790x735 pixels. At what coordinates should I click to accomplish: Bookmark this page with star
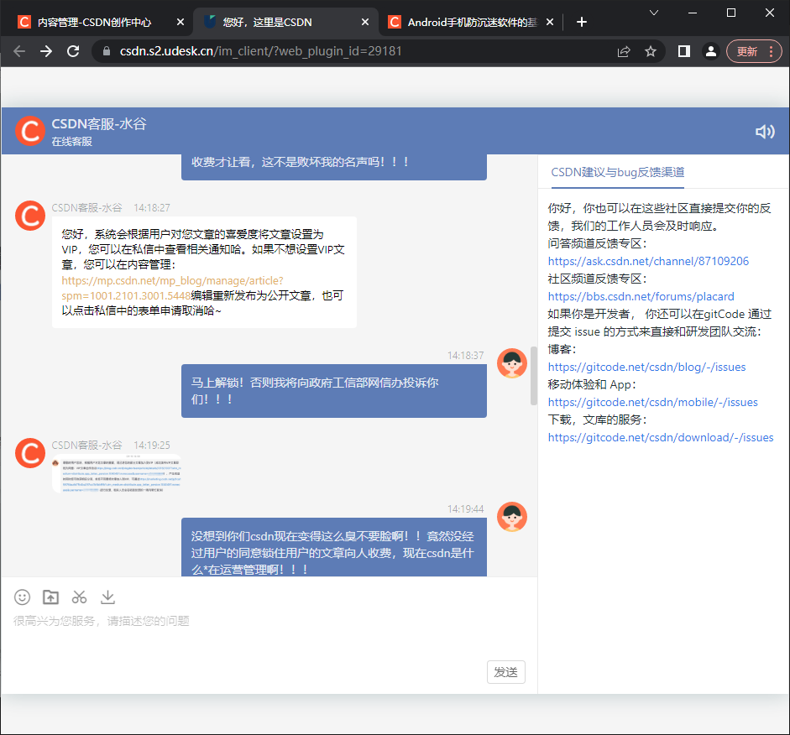pyautogui.click(x=651, y=51)
